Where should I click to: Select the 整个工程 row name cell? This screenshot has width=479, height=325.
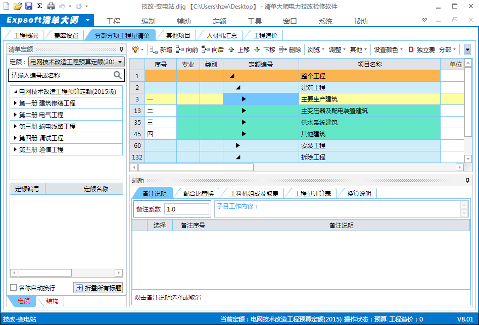pyautogui.click(x=369, y=76)
